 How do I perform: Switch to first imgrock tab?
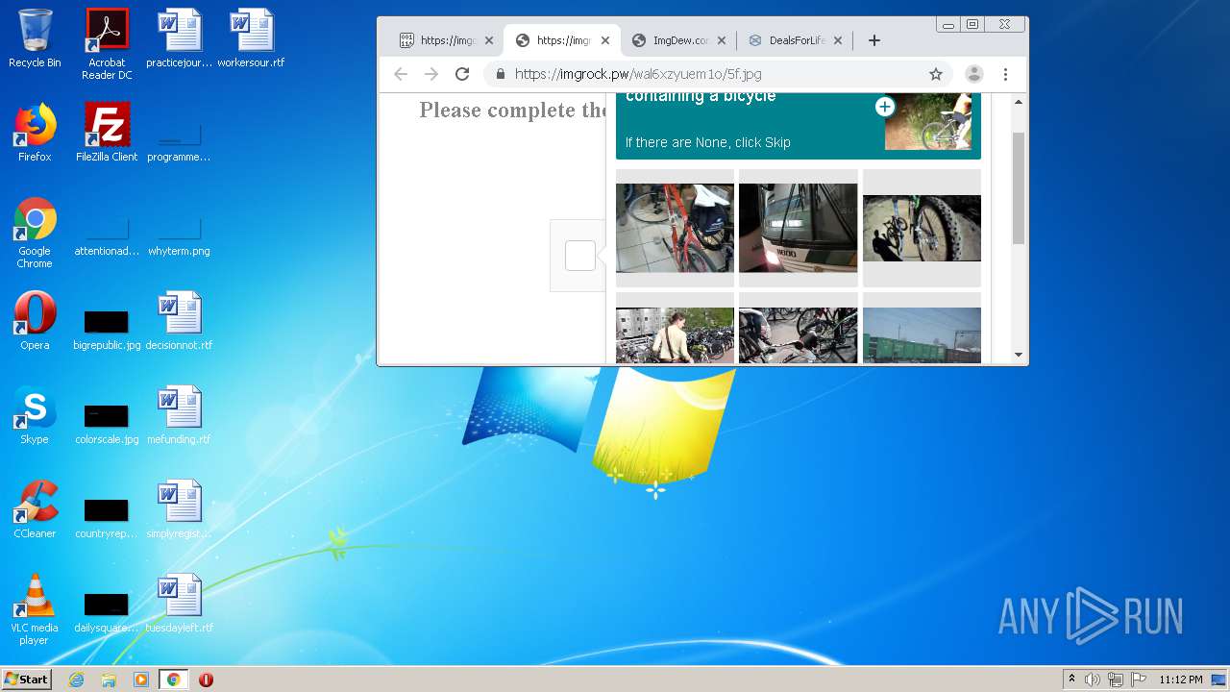[x=445, y=40]
